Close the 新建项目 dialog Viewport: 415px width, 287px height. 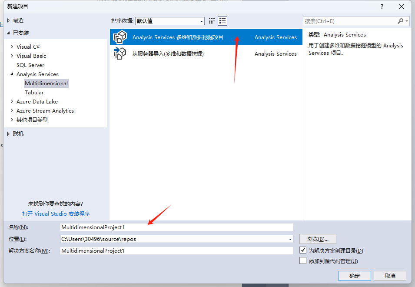pyautogui.click(x=402, y=7)
